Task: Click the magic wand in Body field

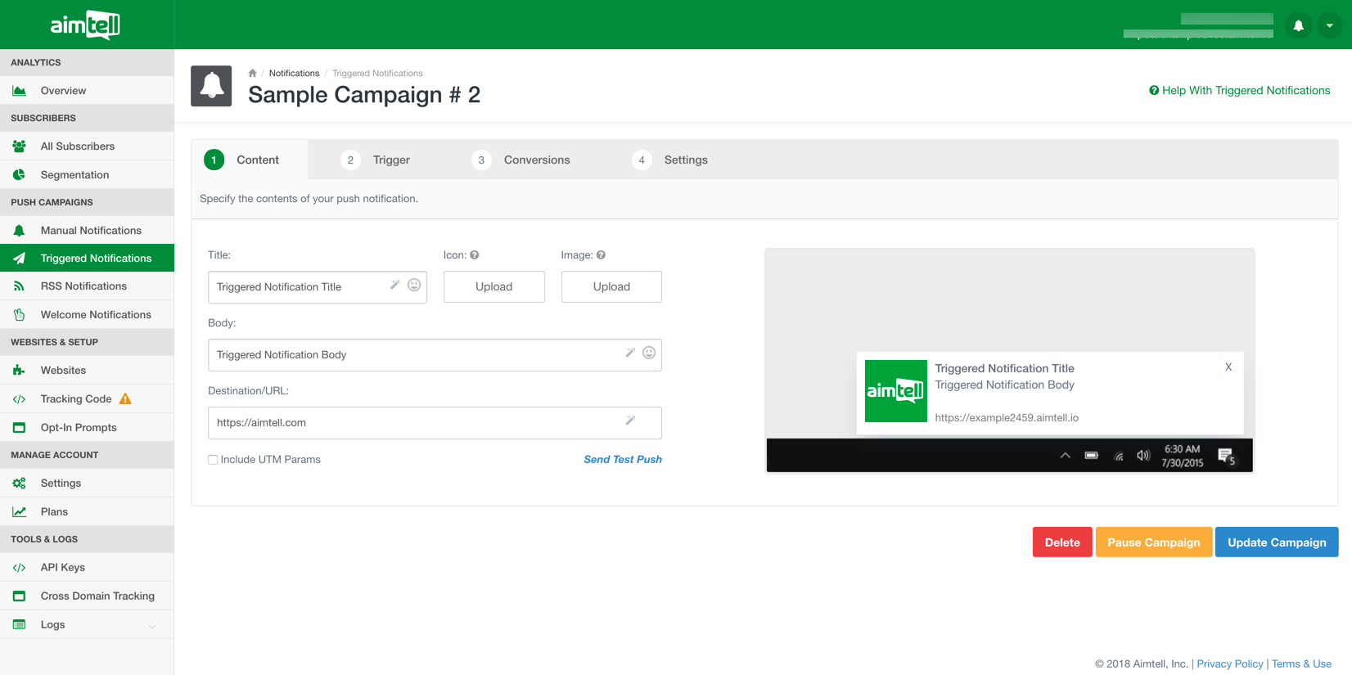Action: coord(630,353)
